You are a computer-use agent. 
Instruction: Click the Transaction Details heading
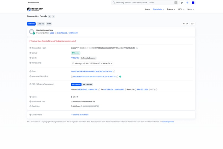37,16
